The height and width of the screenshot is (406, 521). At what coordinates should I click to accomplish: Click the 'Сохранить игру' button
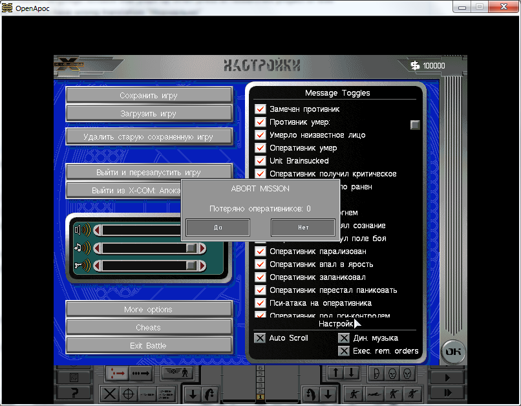(149, 95)
